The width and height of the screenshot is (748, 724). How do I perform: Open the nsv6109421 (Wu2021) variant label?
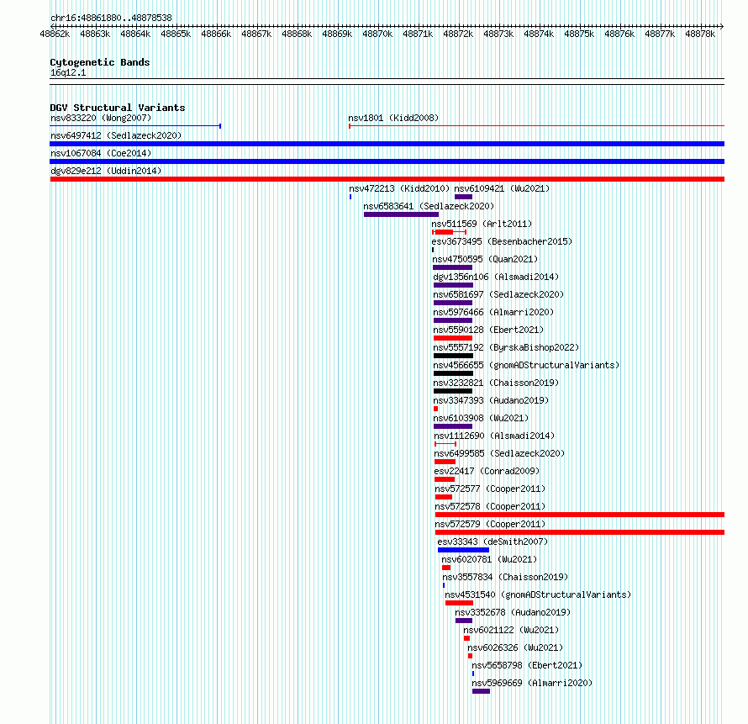tap(502, 188)
